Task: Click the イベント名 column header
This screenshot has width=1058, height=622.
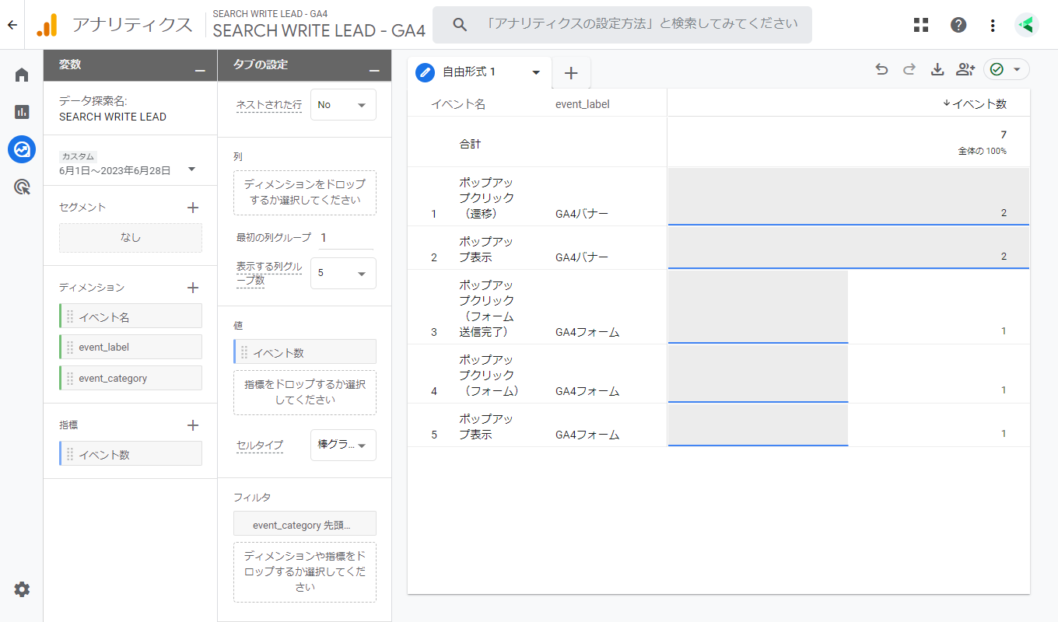Action: 458,104
